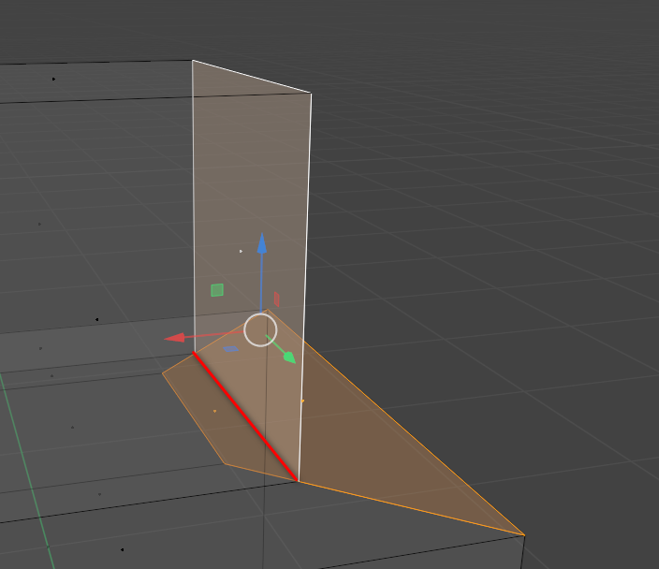This screenshot has width=659, height=569.
Task: Select the tall vertical face's center dot
Action: click(x=241, y=252)
